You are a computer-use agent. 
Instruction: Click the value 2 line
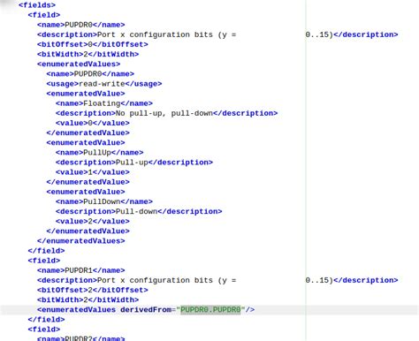93,222
